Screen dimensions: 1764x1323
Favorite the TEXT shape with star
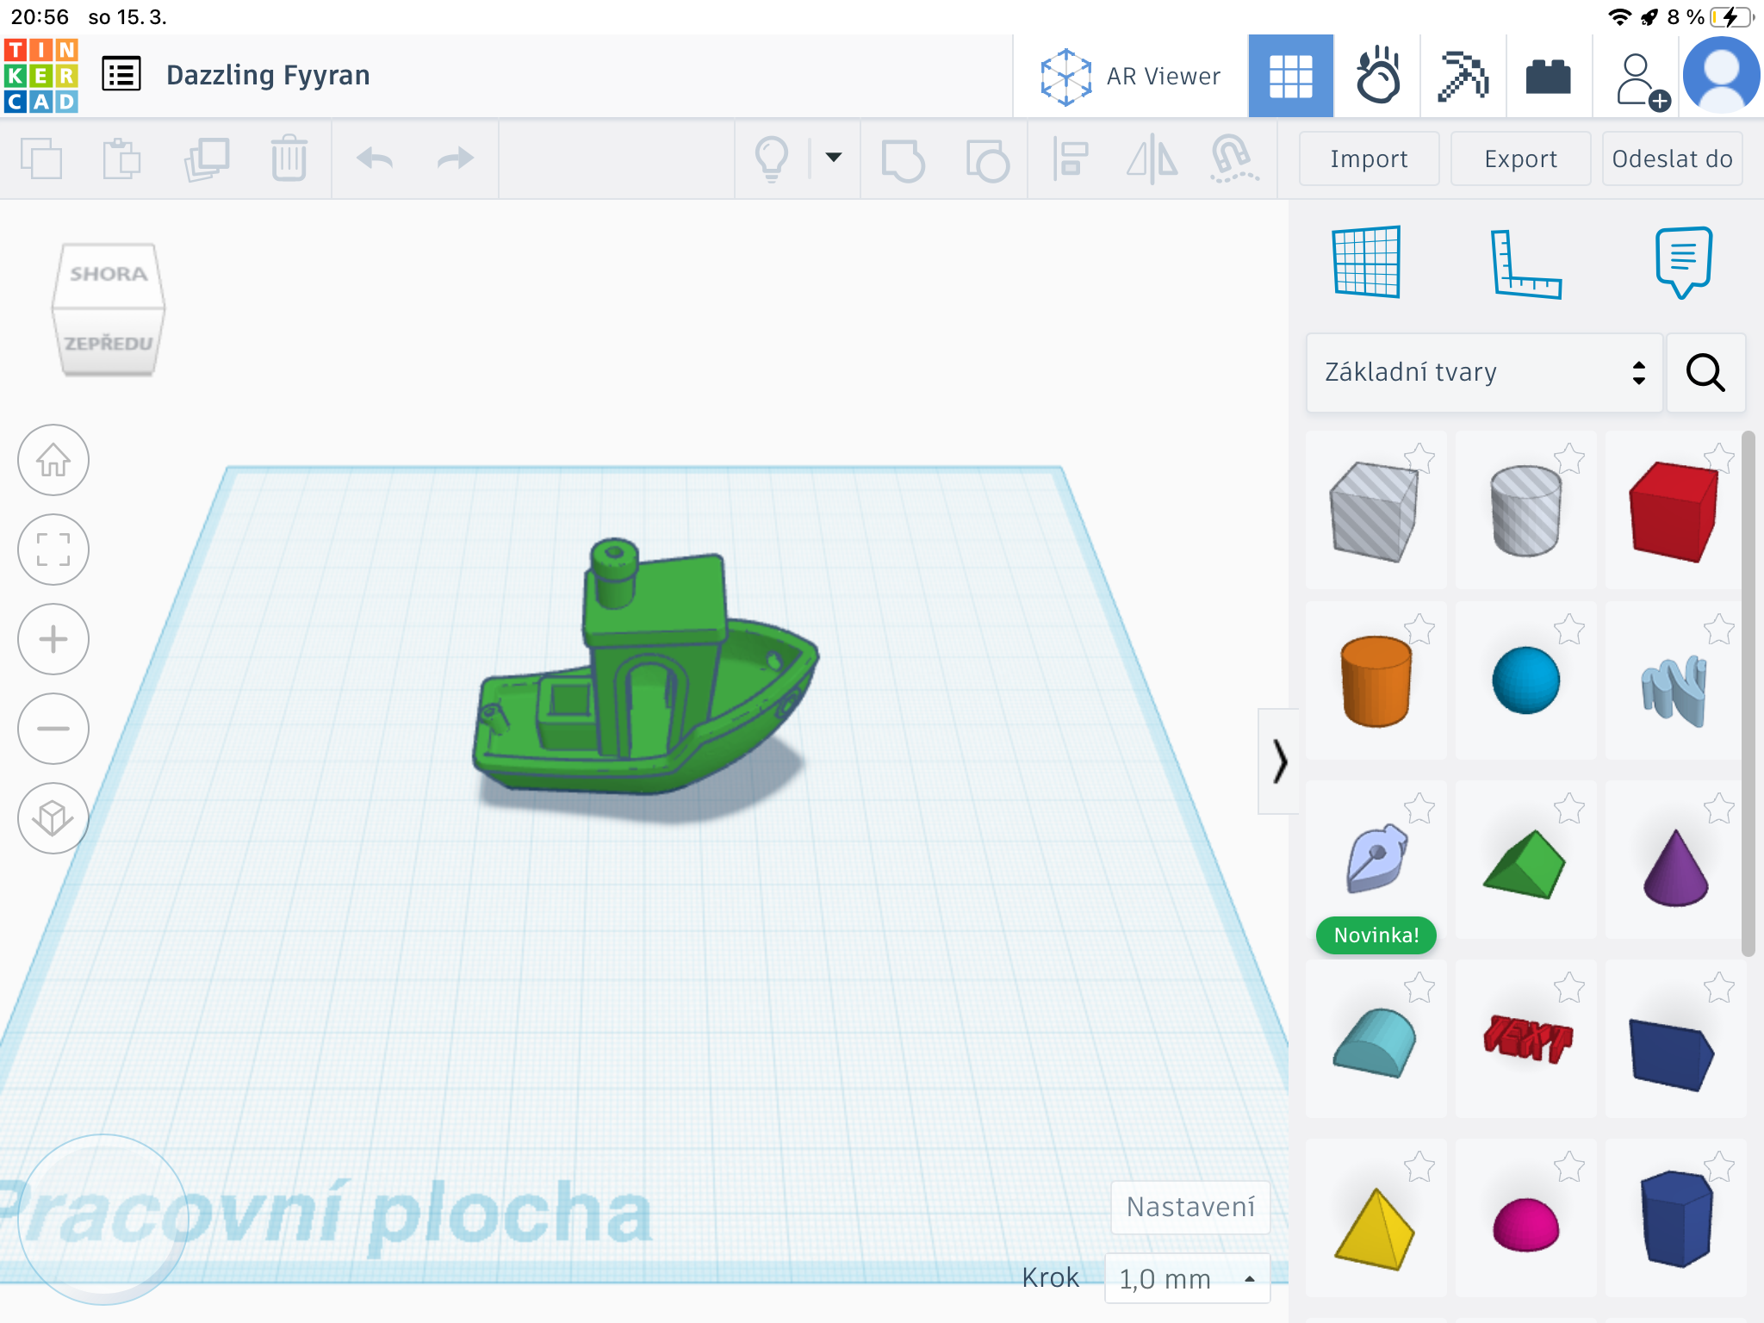[x=1569, y=987]
